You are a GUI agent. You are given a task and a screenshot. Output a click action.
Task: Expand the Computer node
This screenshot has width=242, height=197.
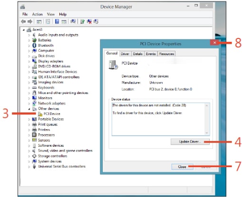(x=29, y=51)
